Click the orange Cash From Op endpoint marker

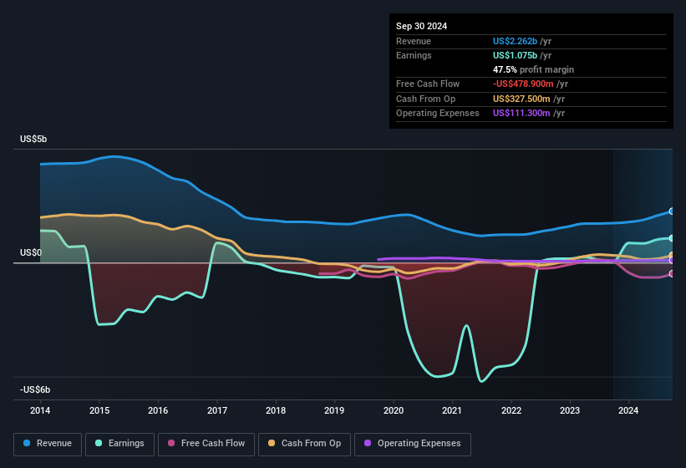click(x=672, y=256)
